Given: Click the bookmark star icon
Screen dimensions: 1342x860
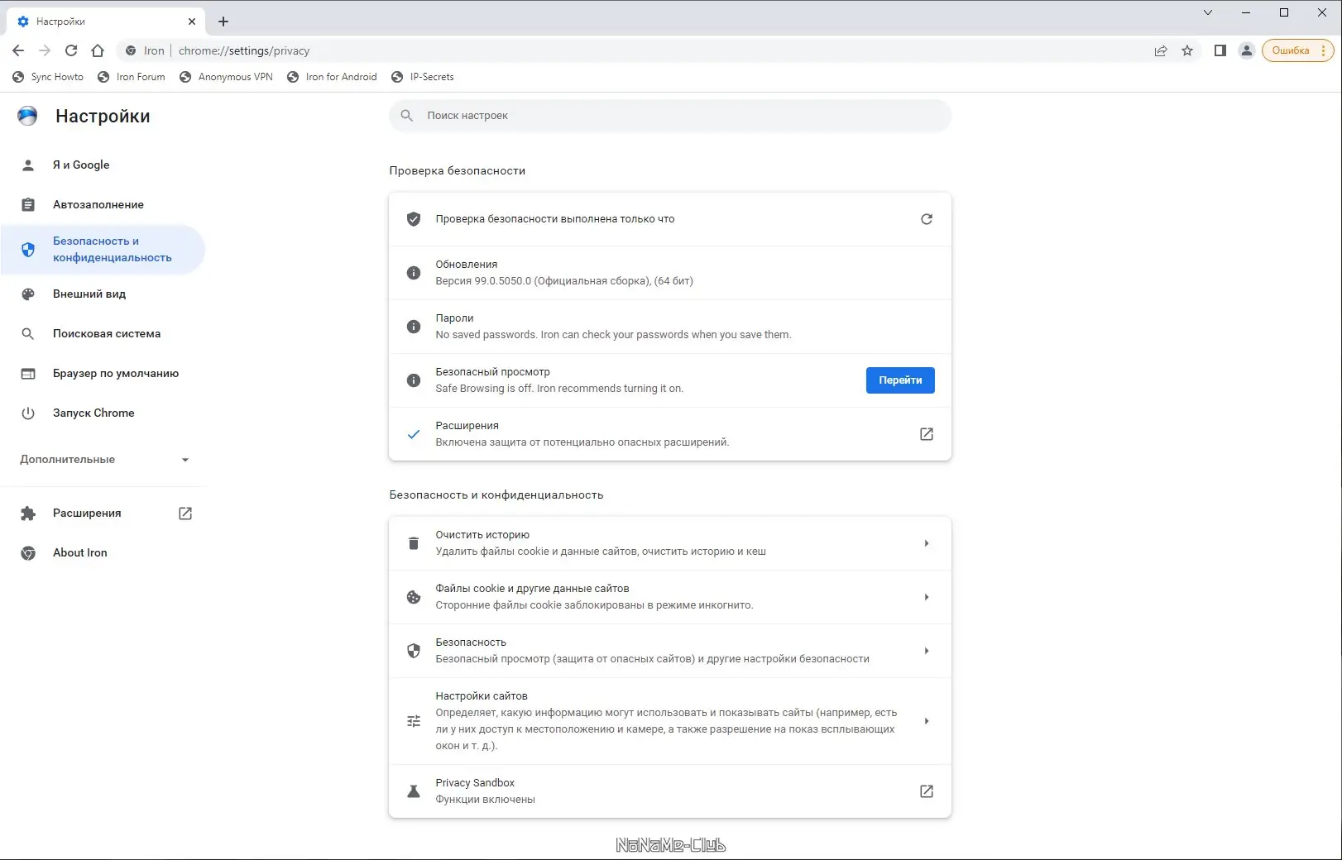Looking at the screenshot, I should pyautogui.click(x=1187, y=50).
